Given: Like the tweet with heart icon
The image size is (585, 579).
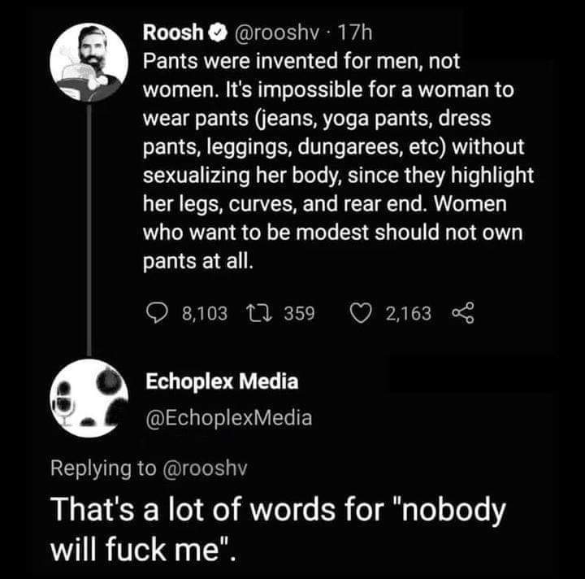Looking at the screenshot, I should 361,313.
